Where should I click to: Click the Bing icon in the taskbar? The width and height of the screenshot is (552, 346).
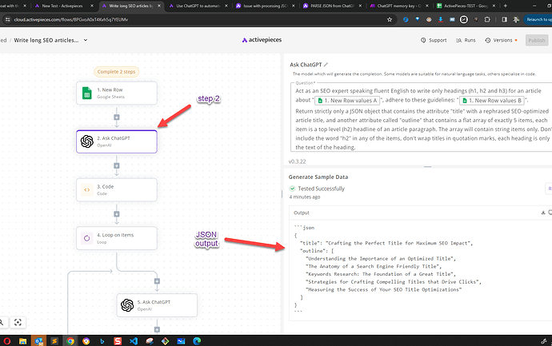pyautogui.click(x=102, y=340)
